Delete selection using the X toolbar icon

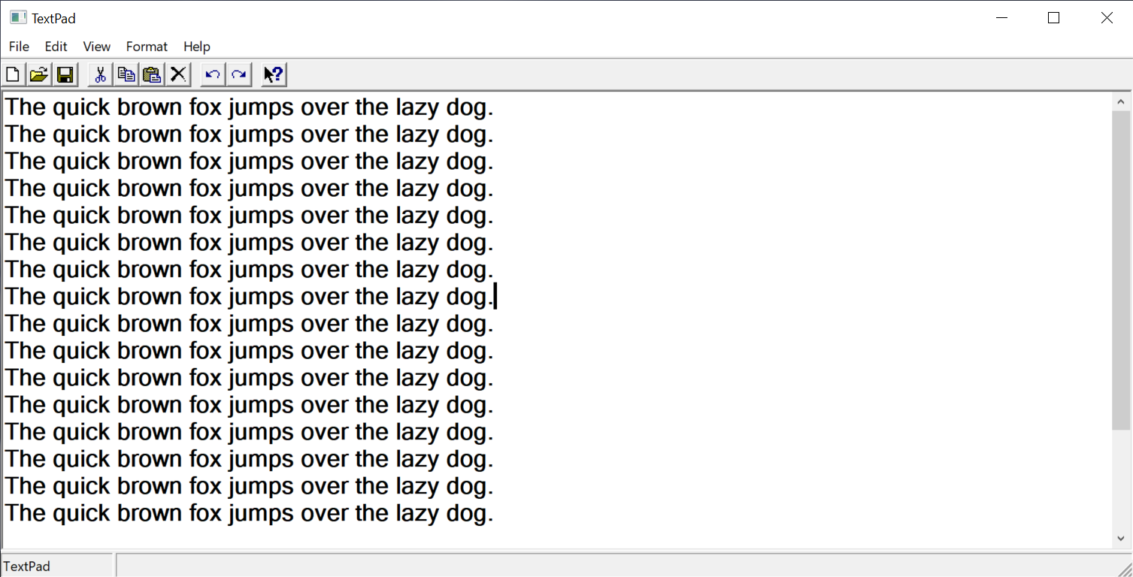click(x=177, y=74)
